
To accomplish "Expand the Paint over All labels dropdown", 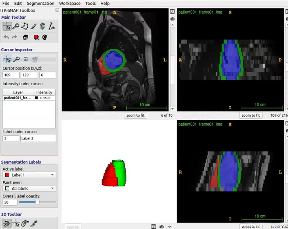I will (x=29, y=188).
